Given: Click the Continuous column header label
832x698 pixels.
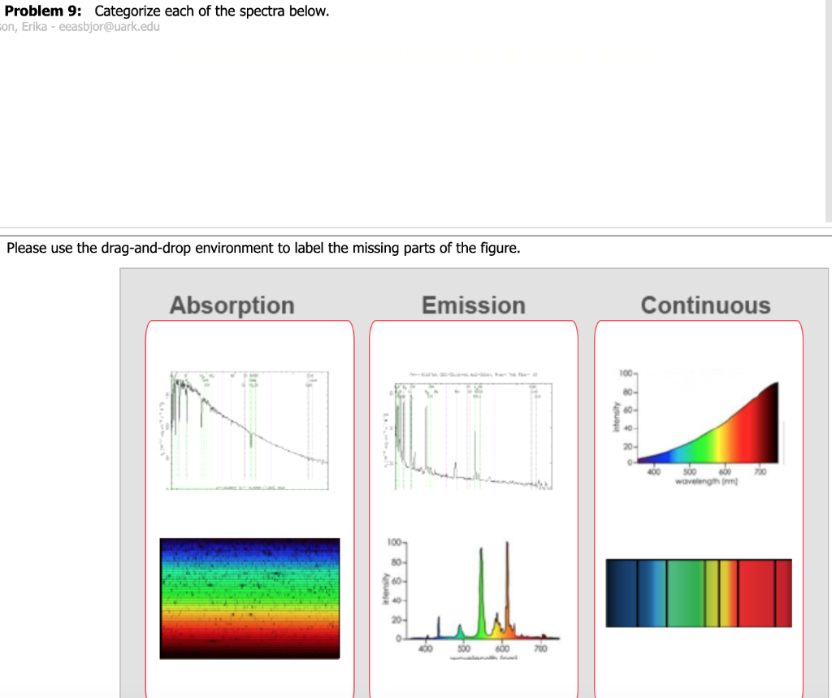Looking at the screenshot, I should (x=705, y=306).
